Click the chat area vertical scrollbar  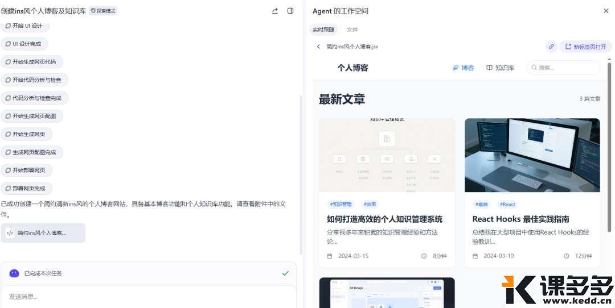301,174
